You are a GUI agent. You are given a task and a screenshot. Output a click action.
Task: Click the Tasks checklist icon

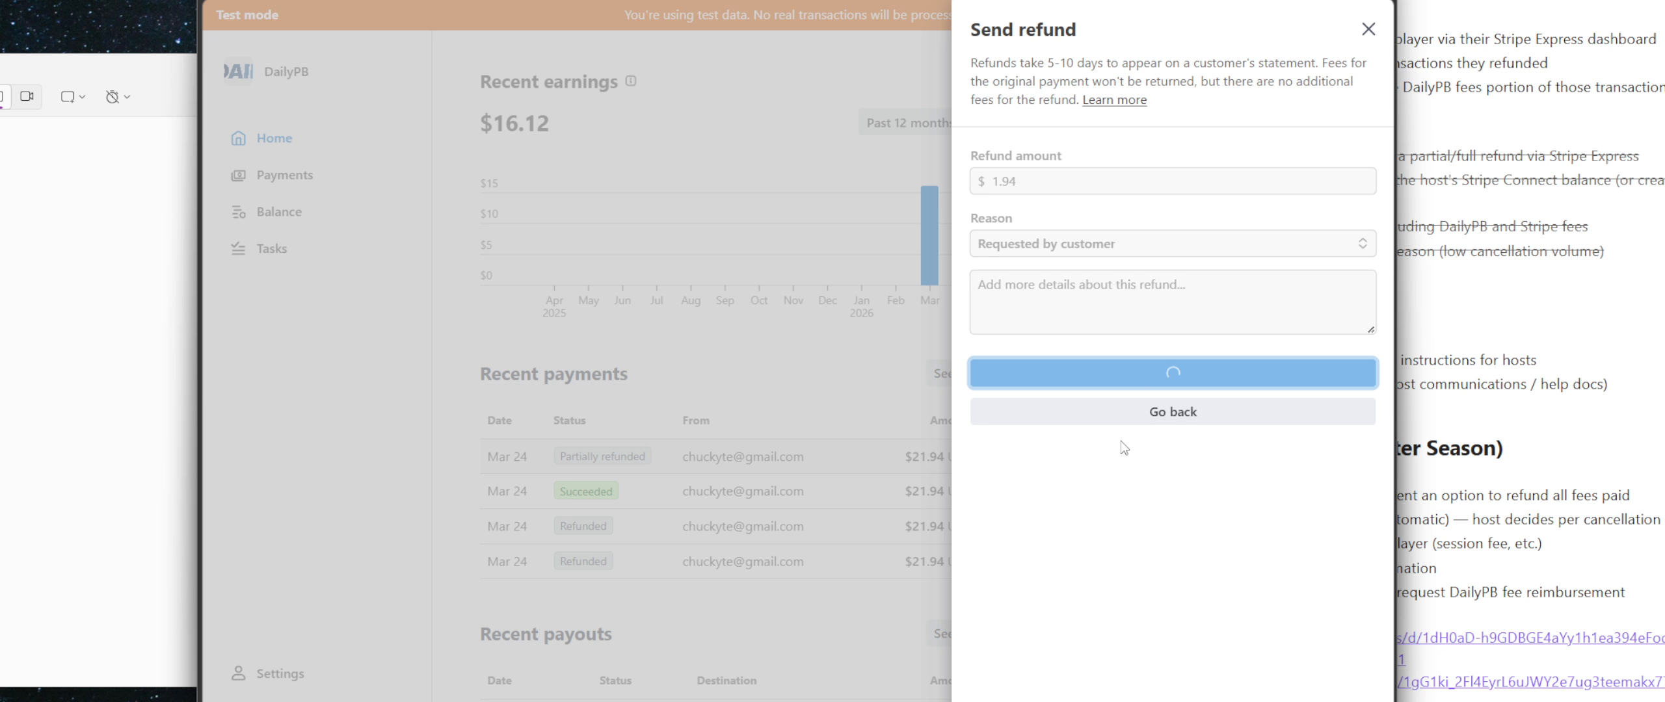click(239, 248)
